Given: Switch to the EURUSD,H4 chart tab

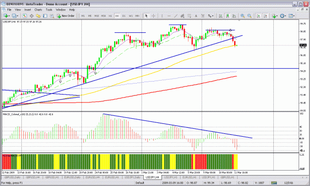Looking at the screenshot, I should pyautogui.click(x=93, y=177).
